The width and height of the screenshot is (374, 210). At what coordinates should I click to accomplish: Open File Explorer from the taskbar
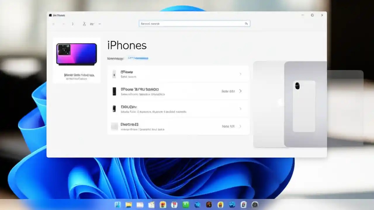(x=129, y=205)
